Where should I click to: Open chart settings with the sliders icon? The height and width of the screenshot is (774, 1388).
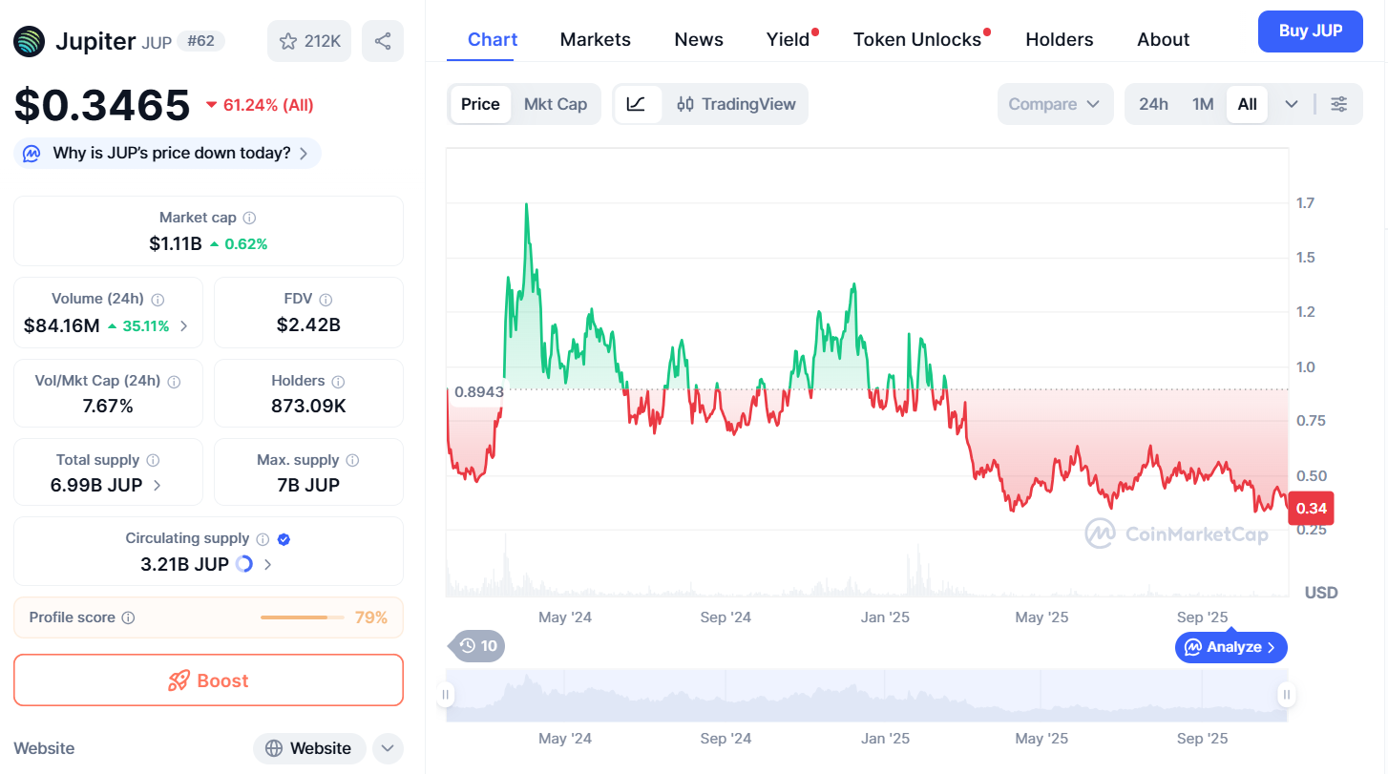pos(1339,103)
